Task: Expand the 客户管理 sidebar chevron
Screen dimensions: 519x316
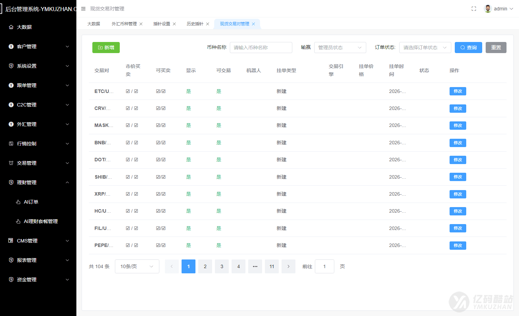Action: 67,46
